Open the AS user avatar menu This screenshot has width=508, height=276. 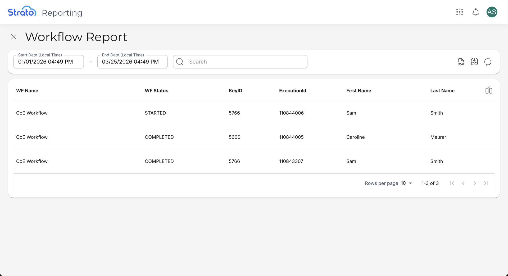(x=492, y=12)
